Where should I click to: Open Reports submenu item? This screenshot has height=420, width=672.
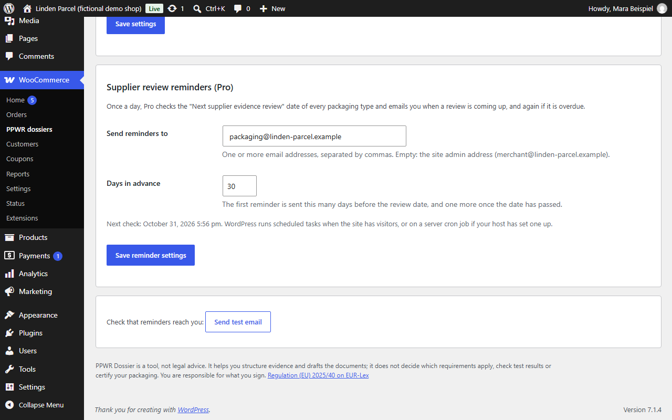pos(18,174)
